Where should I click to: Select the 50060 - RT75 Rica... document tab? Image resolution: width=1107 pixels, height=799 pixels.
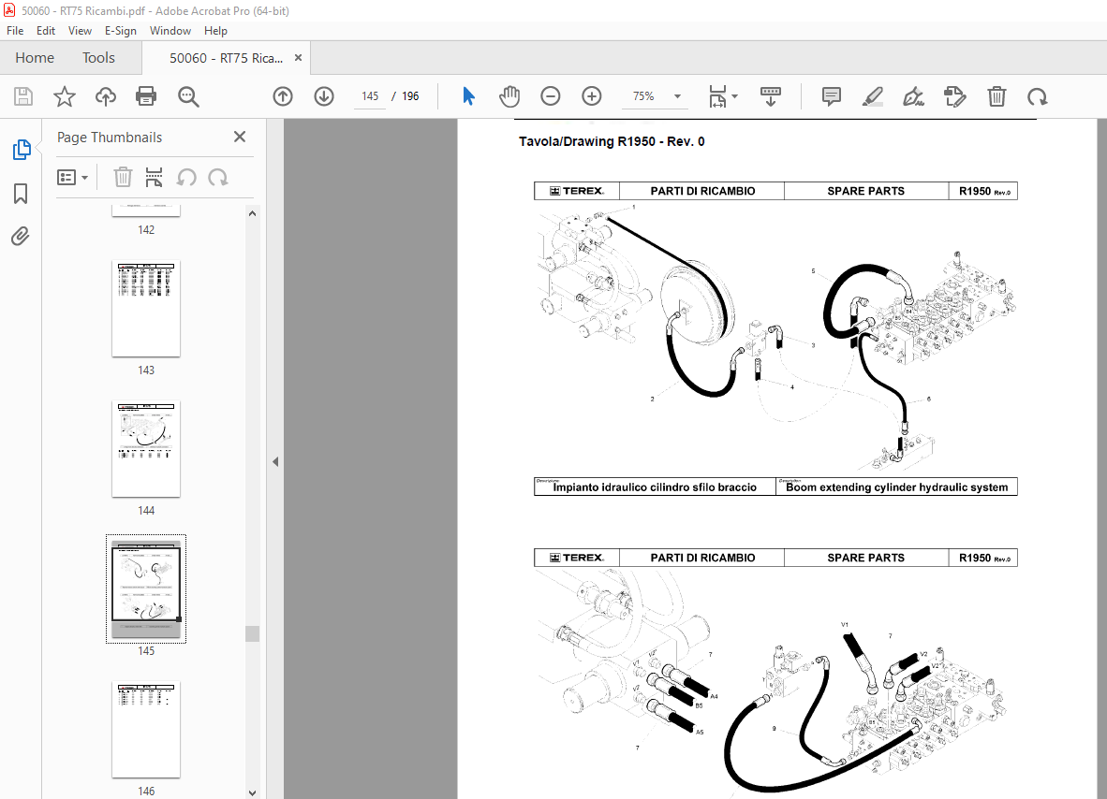[x=226, y=58]
